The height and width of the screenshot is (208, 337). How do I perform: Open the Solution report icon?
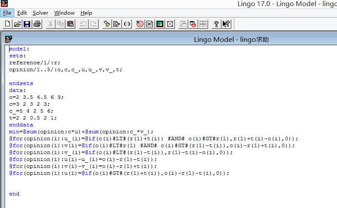pyautogui.click(x=150, y=24)
